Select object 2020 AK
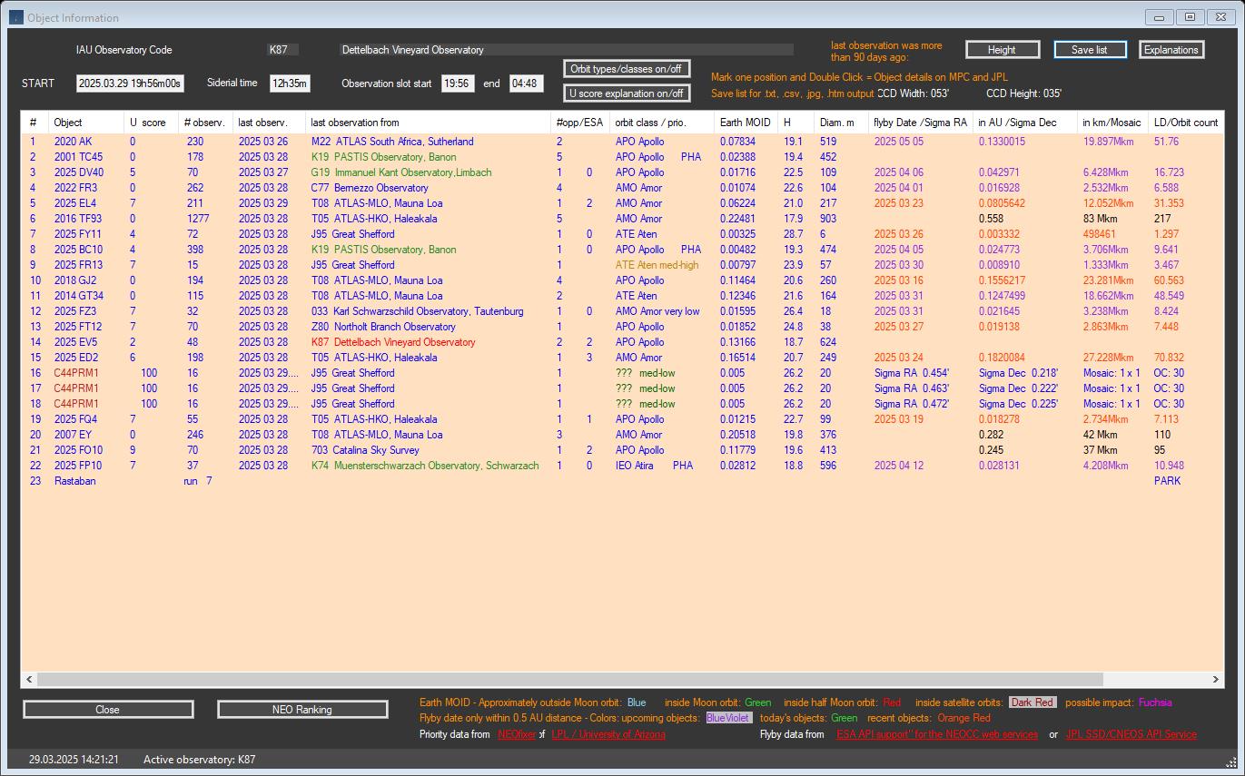1245x776 pixels. [x=73, y=142]
